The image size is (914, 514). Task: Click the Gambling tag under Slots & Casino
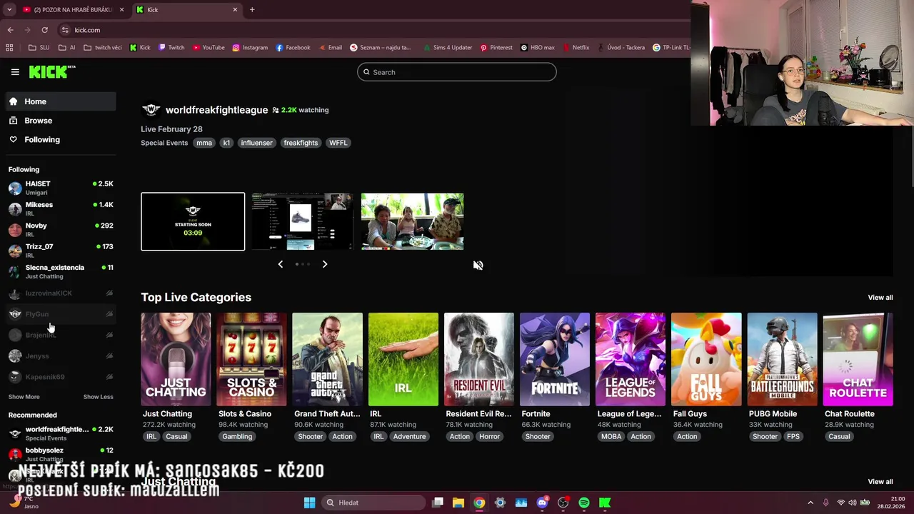coord(237,437)
